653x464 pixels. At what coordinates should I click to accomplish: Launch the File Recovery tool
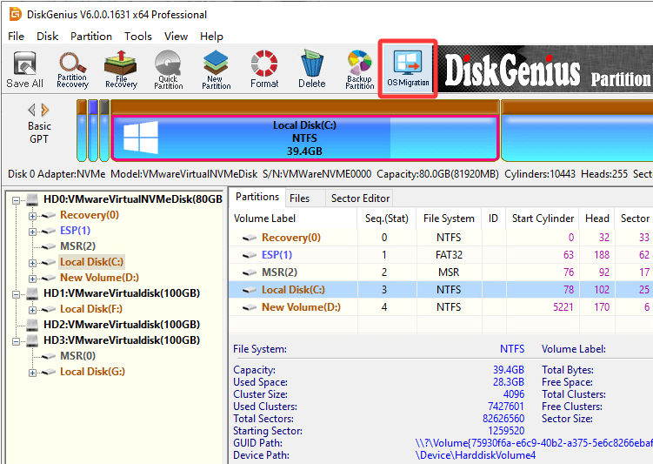click(121, 69)
